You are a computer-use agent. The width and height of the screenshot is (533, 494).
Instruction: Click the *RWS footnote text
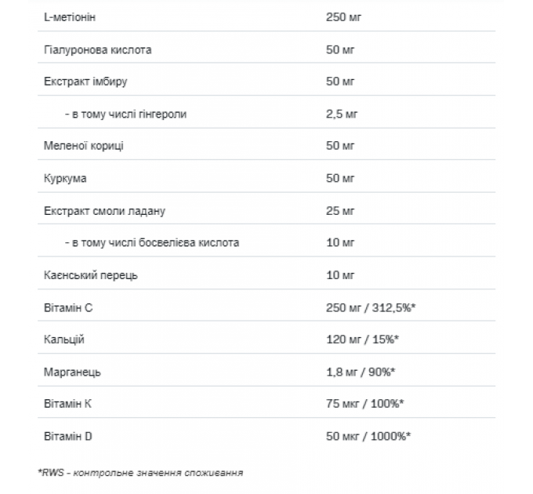(140, 473)
